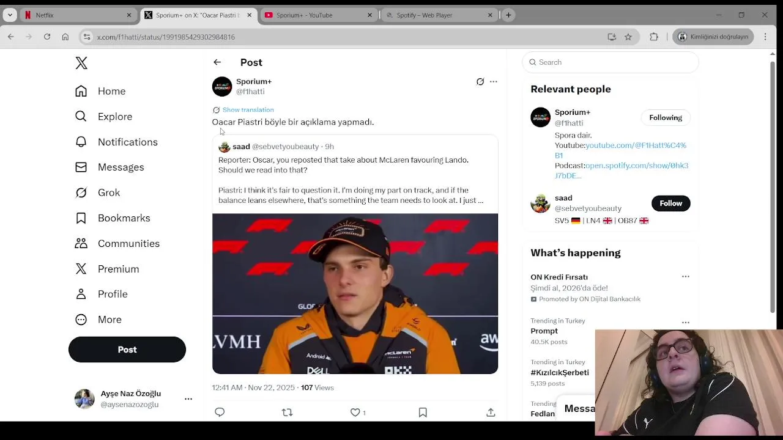Like the post with the heart icon

pyautogui.click(x=355, y=413)
